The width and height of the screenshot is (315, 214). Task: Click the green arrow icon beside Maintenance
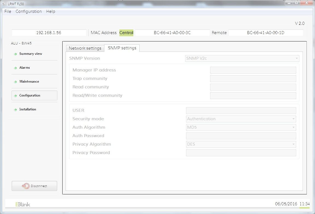[x=16, y=82]
